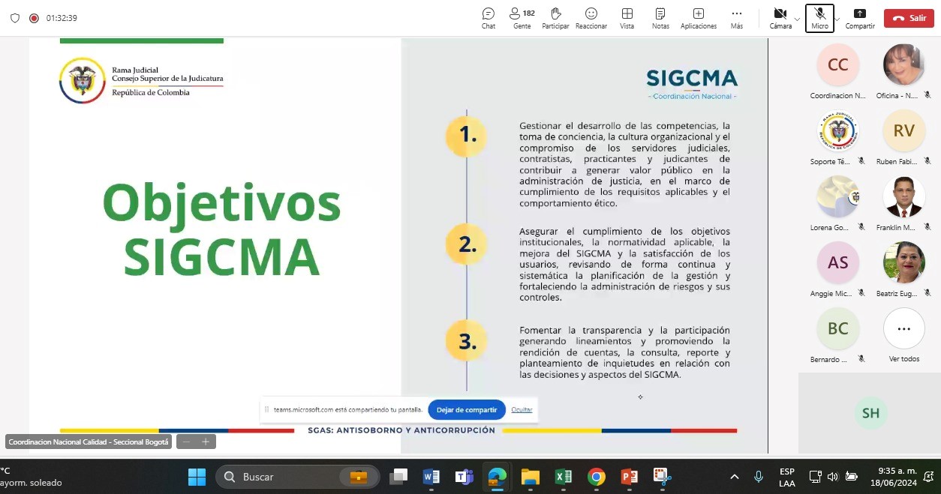Image resolution: width=941 pixels, height=494 pixels.
Task: Raise hand with Participar
Action: click(x=555, y=19)
